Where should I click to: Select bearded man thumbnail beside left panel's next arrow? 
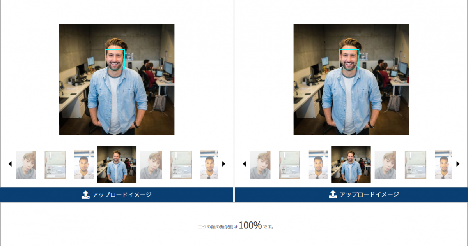(209, 165)
